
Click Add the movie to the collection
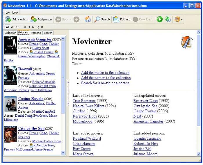105,73
